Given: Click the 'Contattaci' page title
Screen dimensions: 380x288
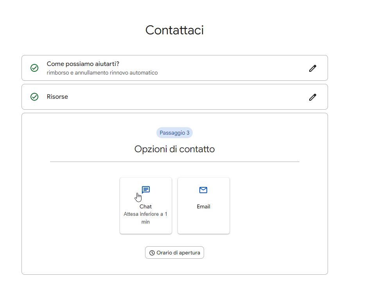Looking at the screenshot, I should point(174,30).
